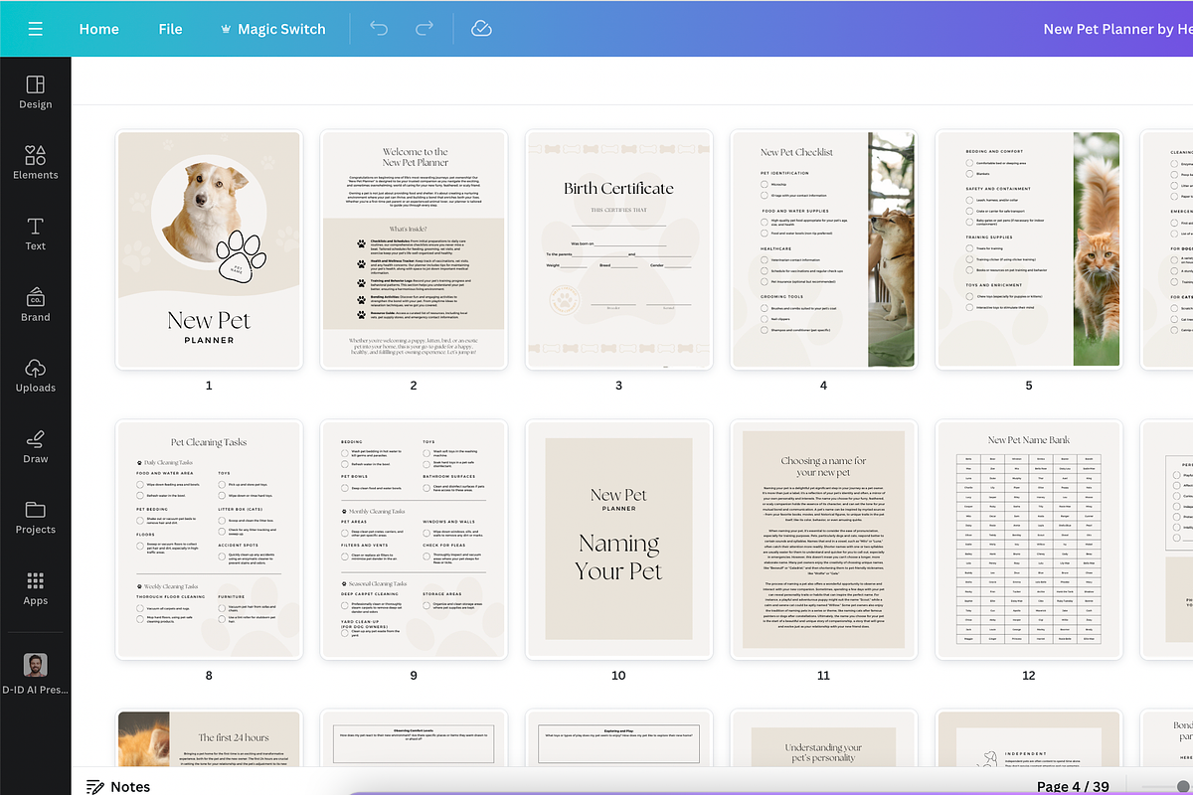
Task: Open the File menu
Action: tap(171, 29)
